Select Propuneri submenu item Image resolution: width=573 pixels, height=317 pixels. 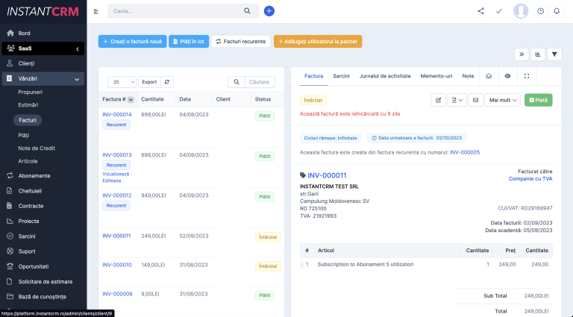(x=30, y=92)
